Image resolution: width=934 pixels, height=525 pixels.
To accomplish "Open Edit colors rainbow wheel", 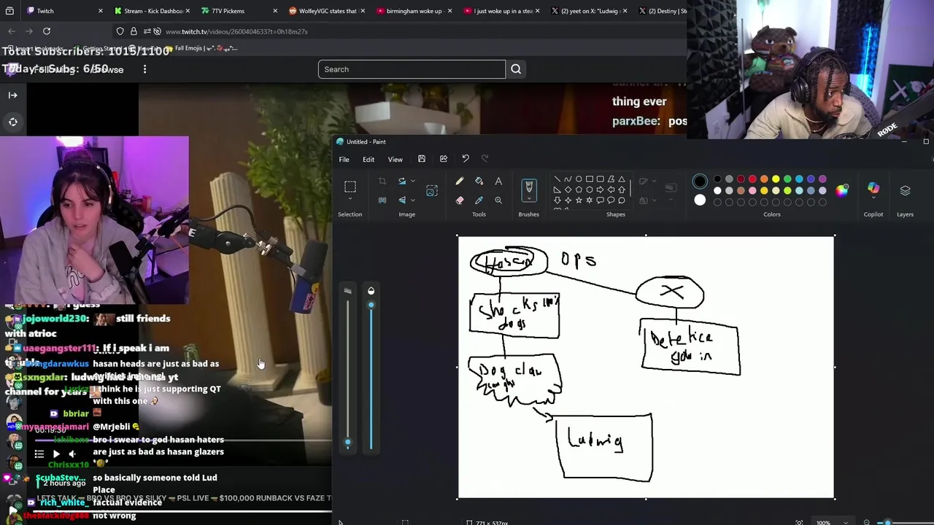I will (841, 191).
